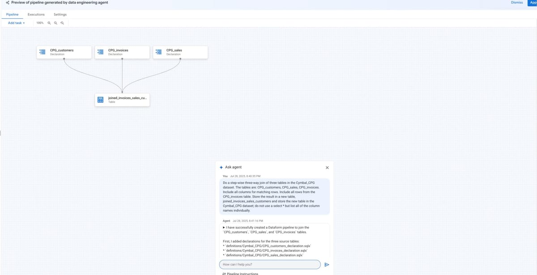Click the CPG_invoices_declaration.sqlx file path
Viewport: 537px width, 275px height.
point(267,250)
